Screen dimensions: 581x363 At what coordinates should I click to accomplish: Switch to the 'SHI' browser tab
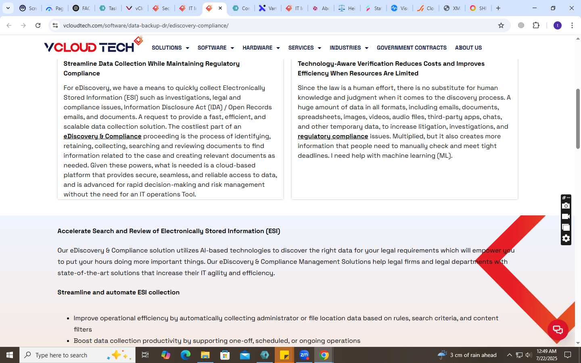(x=478, y=8)
